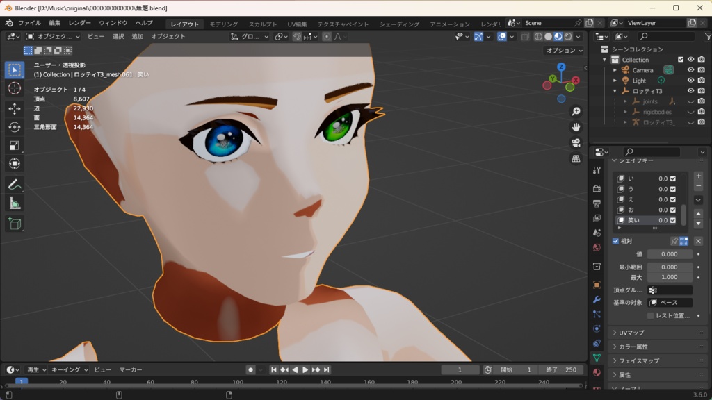The height and width of the screenshot is (400, 712).
Task: Toggle X-ray mode in the viewport header
Action: tap(525, 36)
